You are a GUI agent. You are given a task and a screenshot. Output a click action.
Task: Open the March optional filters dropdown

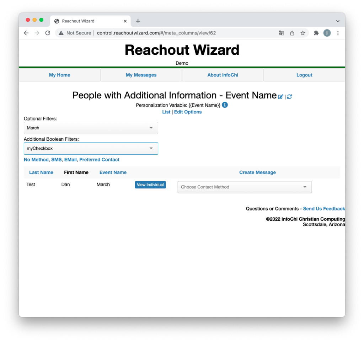(x=91, y=128)
